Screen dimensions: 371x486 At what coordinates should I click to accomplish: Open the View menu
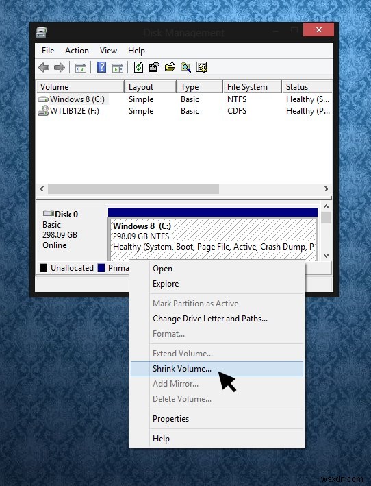pyautogui.click(x=108, y=51)
